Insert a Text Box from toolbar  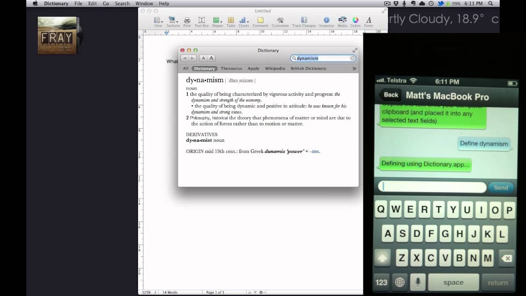pyautogui.click(x=201, y=21)
